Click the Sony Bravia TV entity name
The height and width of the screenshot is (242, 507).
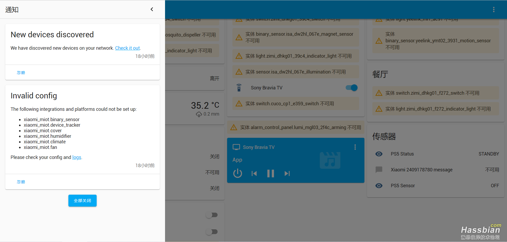tap(266, 88)
